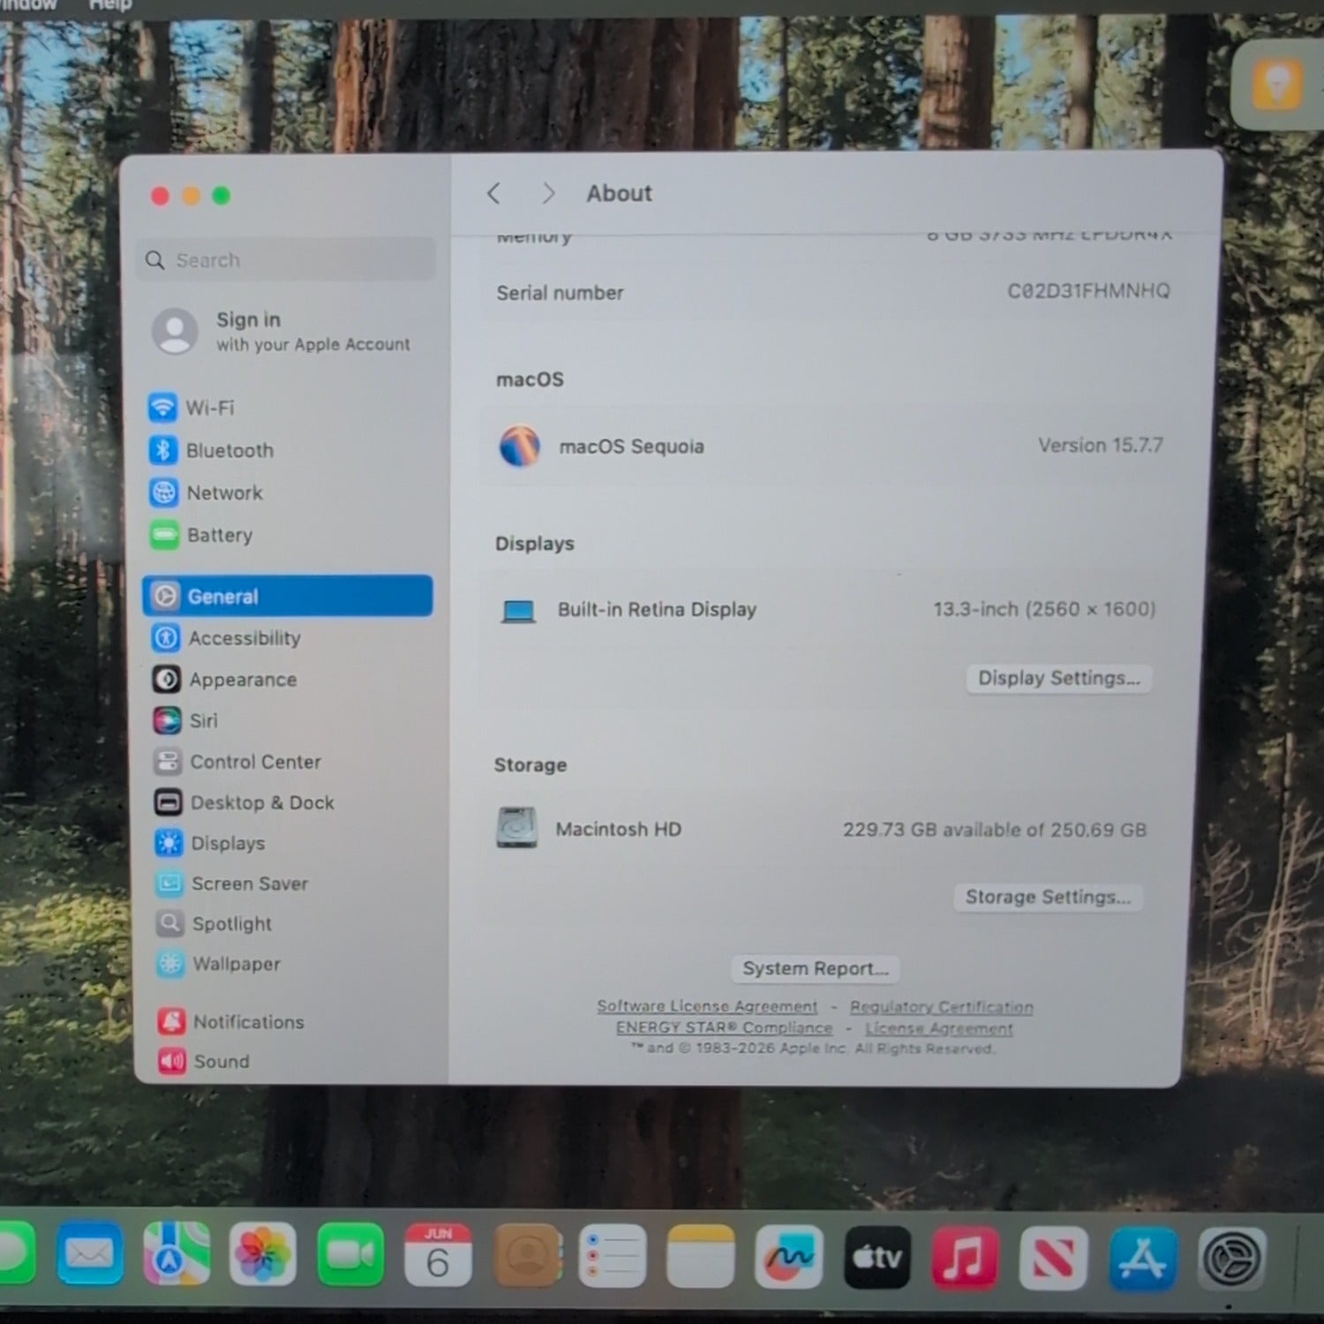Go back using the left chevron
Image resolution: width=1324 pixels, height=1324 pixels.
(494, 193)
